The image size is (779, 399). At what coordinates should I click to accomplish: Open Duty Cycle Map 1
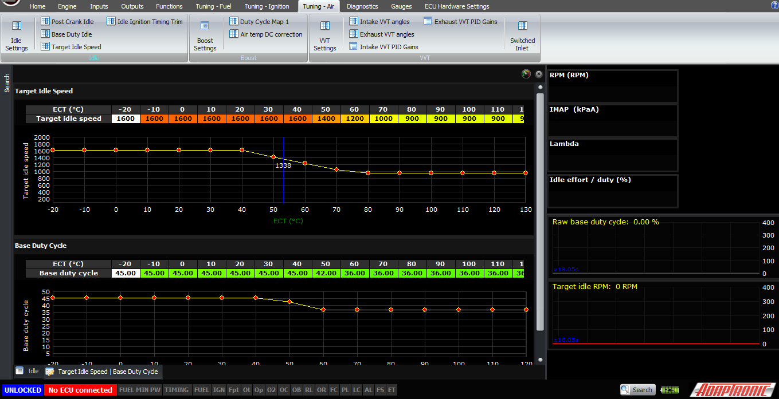259,22
